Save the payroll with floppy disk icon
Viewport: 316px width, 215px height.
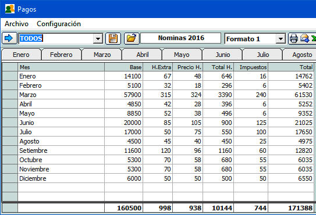[113, 38]
